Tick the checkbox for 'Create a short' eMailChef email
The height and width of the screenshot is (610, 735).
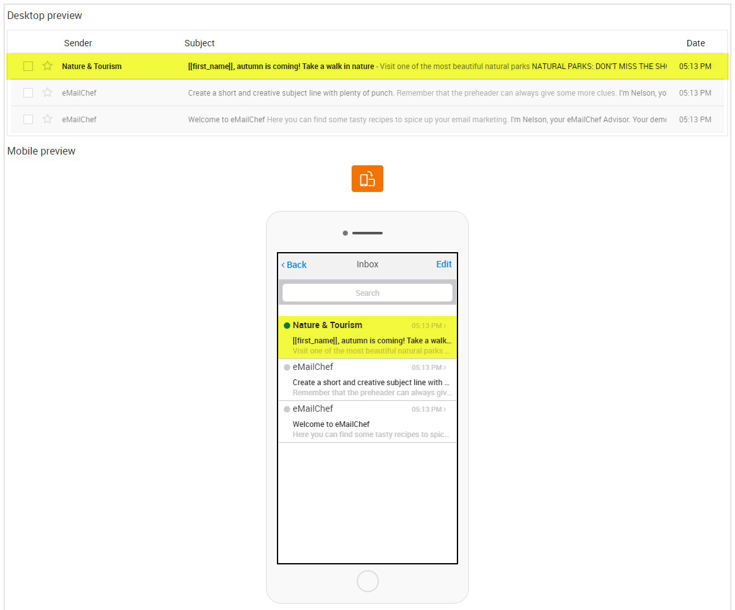tap(28, 92)
